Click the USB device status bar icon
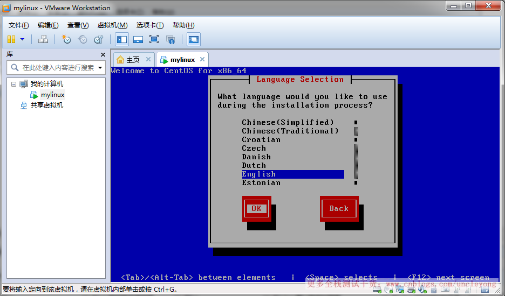The width and height of the screenshot is (505, 296). point(433,290)
